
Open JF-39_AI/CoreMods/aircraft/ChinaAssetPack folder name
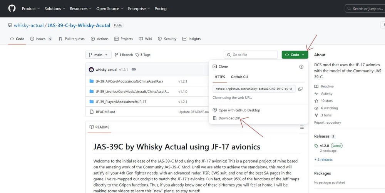coord(130,81)
